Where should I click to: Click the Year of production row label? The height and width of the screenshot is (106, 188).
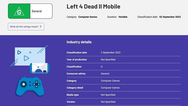77,60
